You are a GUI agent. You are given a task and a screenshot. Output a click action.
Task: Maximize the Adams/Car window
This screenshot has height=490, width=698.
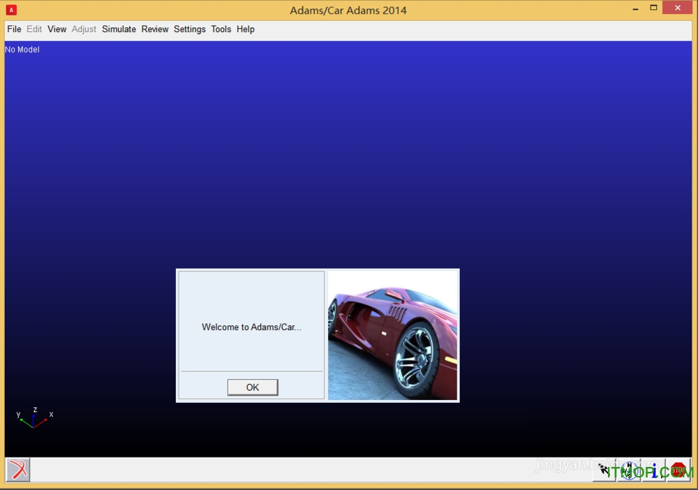coord(653,8)
